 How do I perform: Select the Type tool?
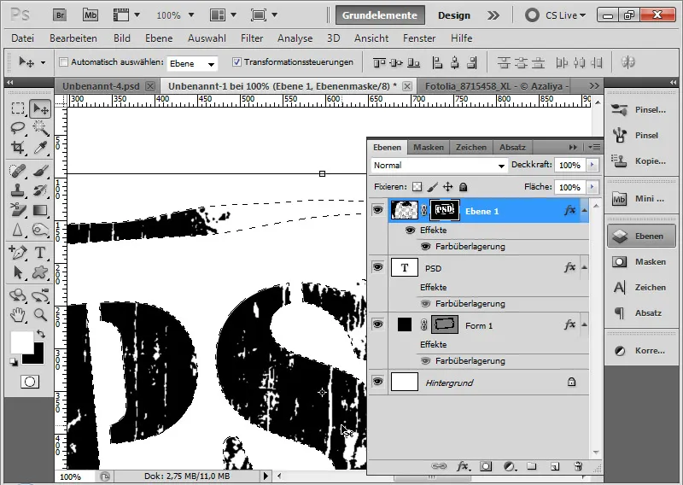click(x=40, y=252)
